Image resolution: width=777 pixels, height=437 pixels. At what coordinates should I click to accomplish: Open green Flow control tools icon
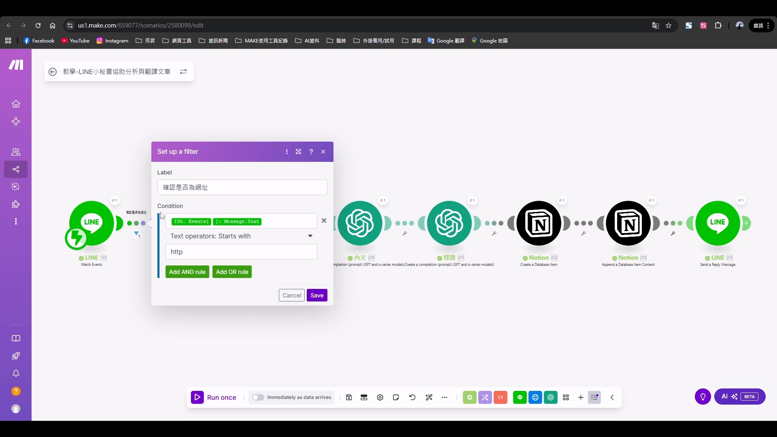coord(469,397)
